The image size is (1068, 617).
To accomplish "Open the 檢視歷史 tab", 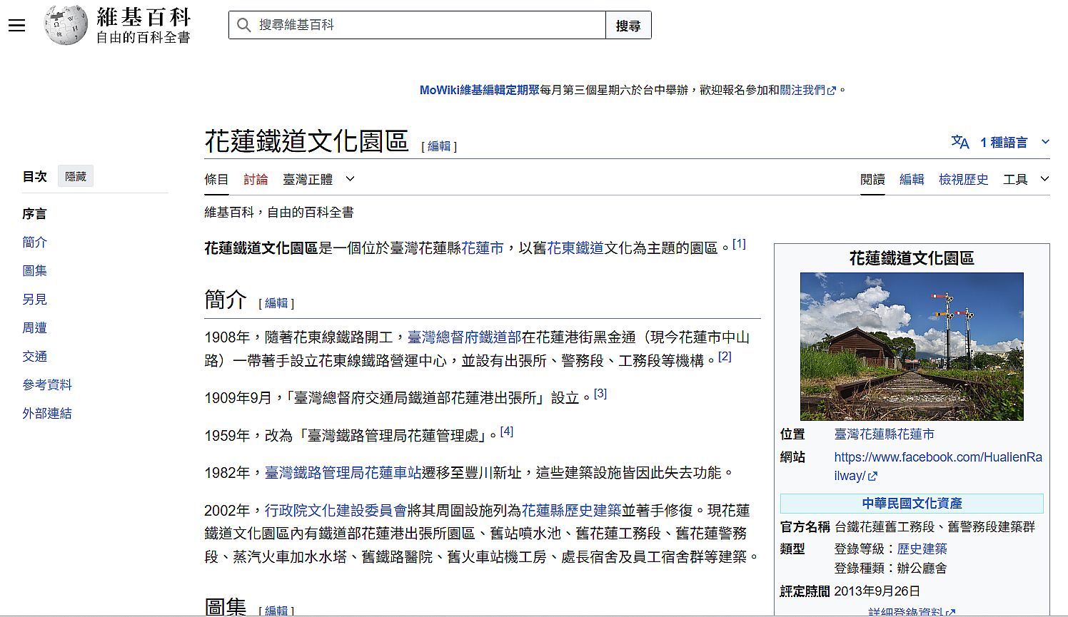I will [963, 179].
